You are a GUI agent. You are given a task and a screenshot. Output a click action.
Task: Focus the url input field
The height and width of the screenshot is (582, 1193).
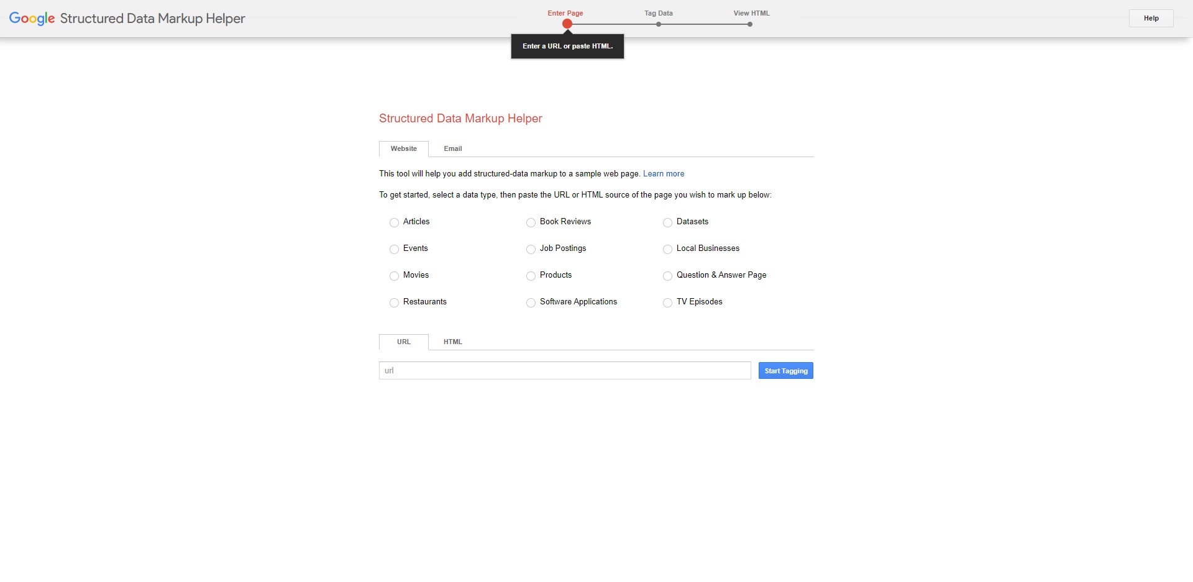click(565, 371)
